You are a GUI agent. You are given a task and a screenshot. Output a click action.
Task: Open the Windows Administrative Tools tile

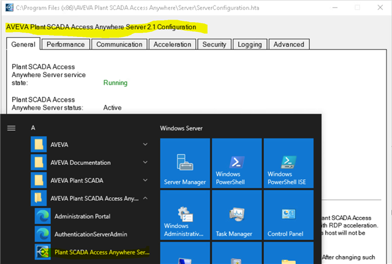tap(185, 215)
